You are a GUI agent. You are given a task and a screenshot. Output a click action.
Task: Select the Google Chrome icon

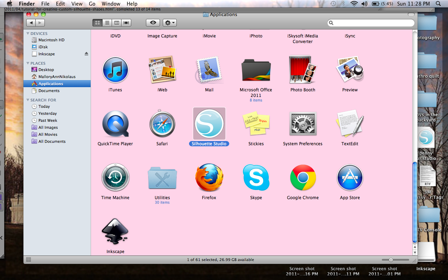(x=303, y=178)
